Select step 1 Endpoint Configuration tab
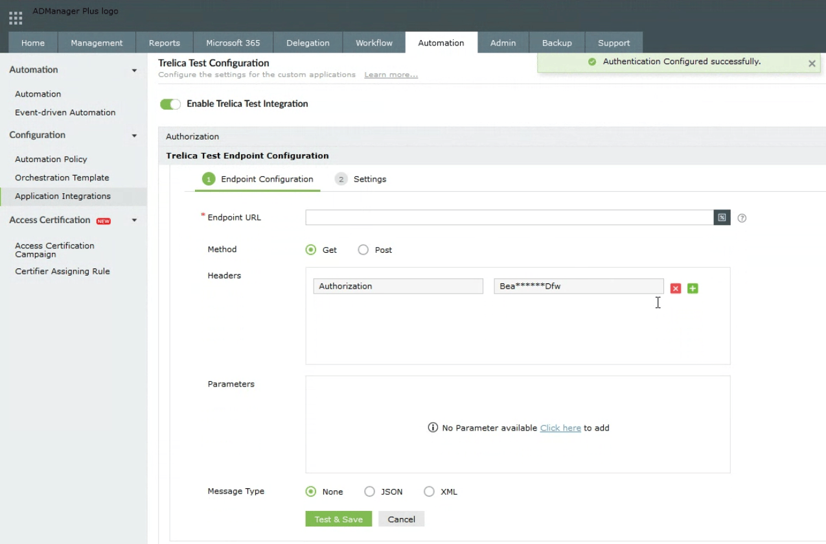 [258, 179]
